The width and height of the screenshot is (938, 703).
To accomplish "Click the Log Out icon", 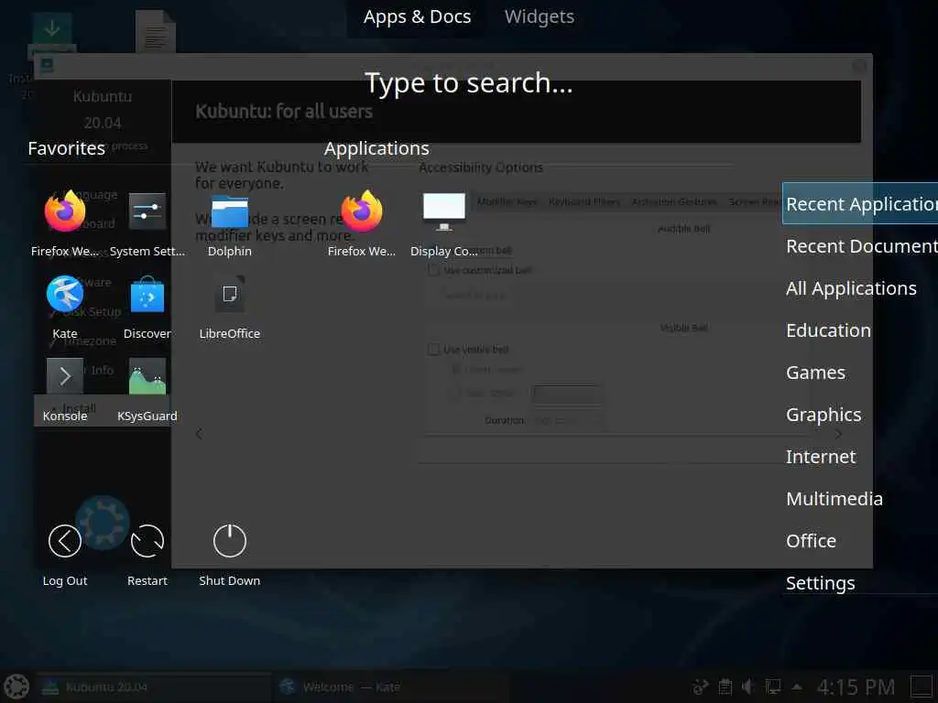I will pos(65,541).
